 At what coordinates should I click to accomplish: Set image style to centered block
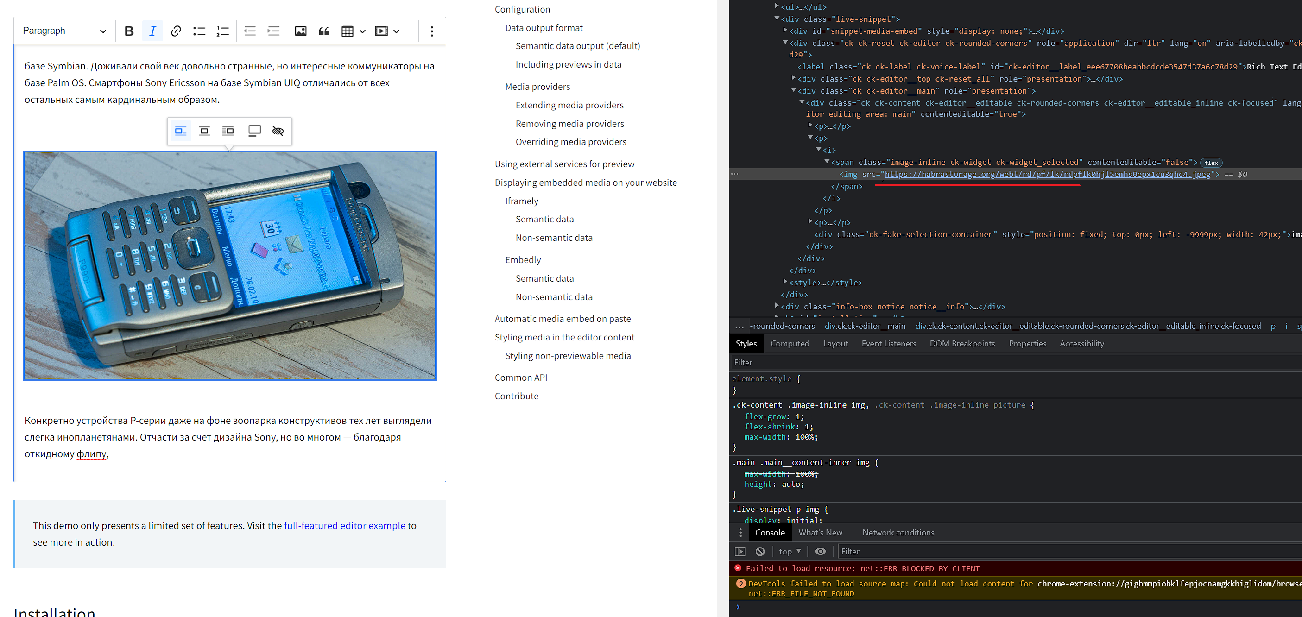coord(204,131)
